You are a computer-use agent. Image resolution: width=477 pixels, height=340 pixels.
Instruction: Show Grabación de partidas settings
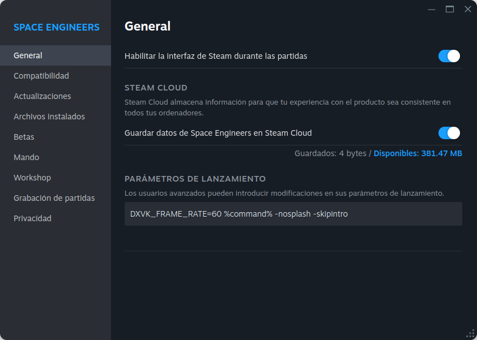click(x=56, y=198)
